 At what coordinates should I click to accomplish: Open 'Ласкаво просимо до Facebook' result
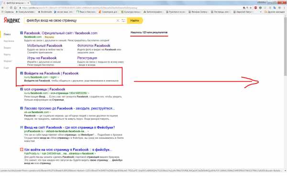(69, 108)
